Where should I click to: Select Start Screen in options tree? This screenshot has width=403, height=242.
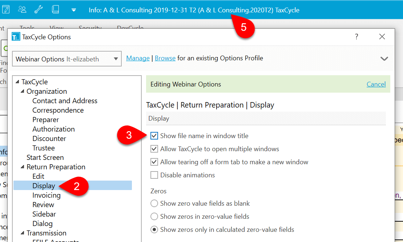(x=45, y=157)
